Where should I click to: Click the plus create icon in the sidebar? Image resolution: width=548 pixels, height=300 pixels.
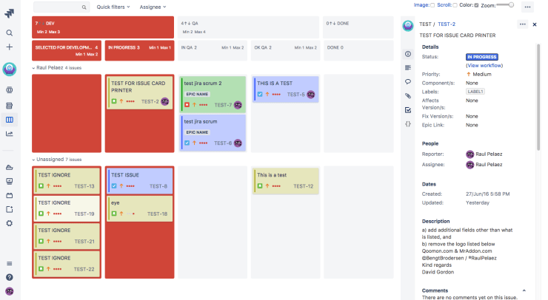click(10, 47)
